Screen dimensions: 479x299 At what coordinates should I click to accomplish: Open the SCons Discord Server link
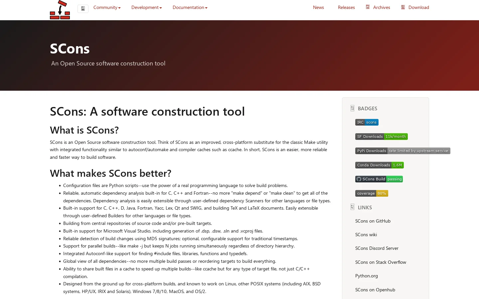377,248
